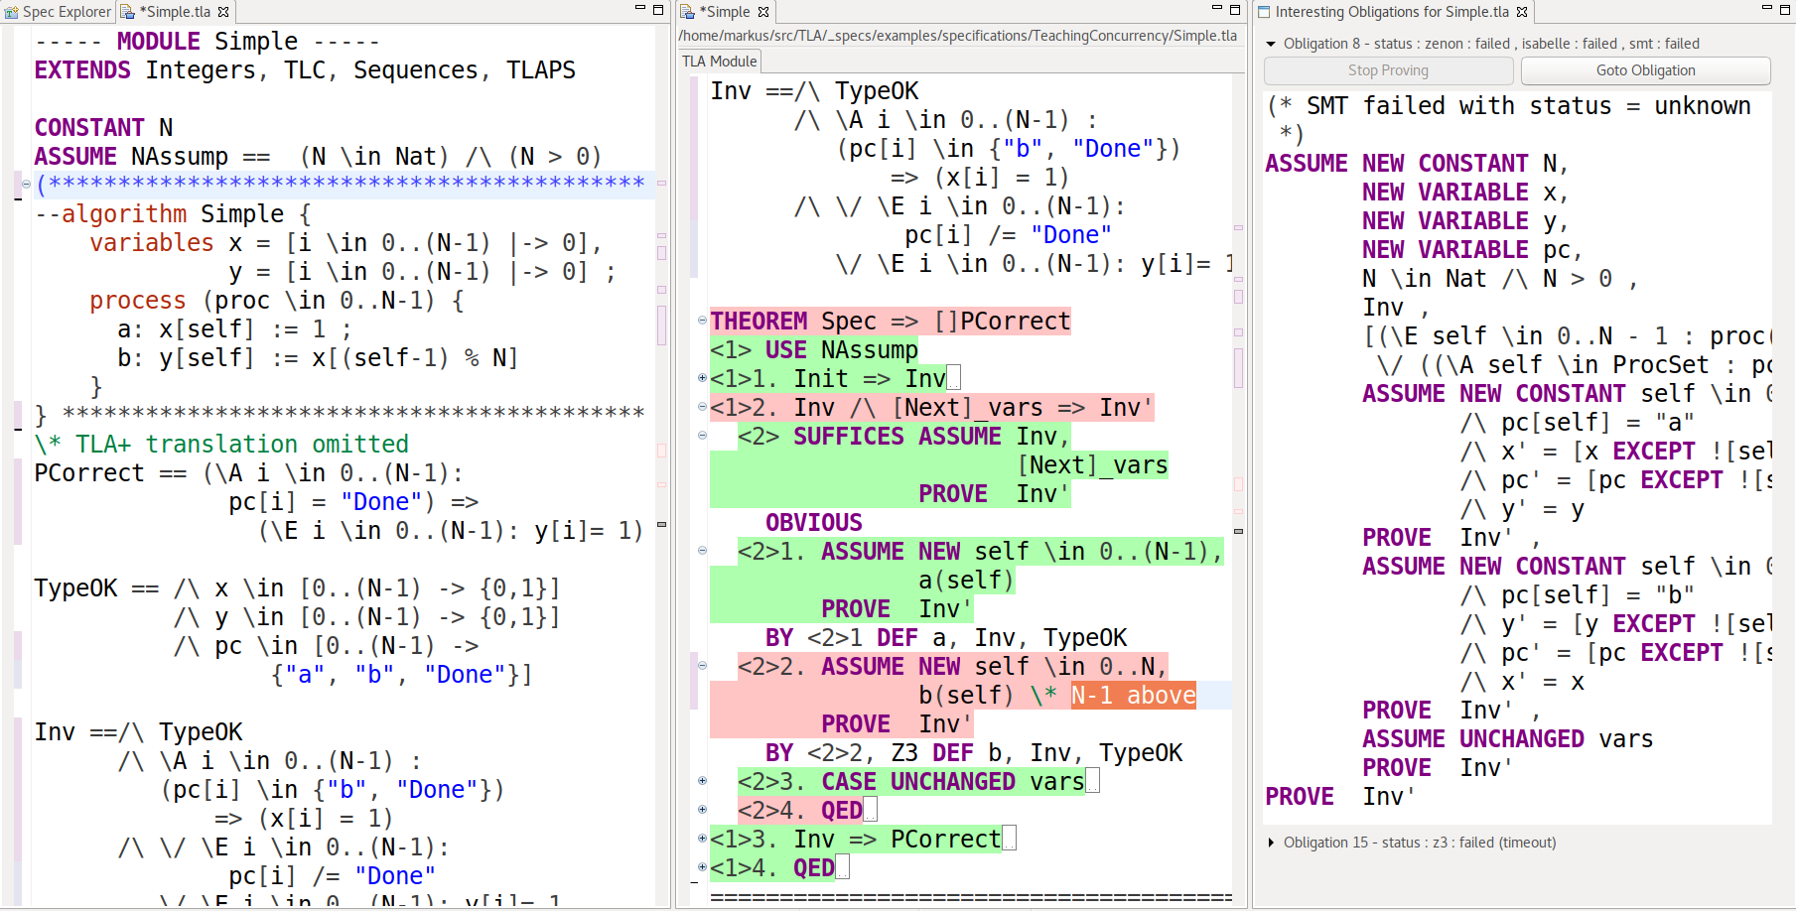Close the *Simple.tla editor tab
Screen dimensions: 1796x911
tap(223, 12)
